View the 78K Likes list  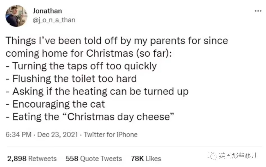pos(146,159)
